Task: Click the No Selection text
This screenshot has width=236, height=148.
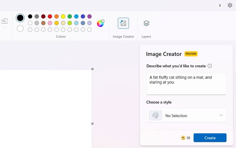Action: (x=176, y=116)
